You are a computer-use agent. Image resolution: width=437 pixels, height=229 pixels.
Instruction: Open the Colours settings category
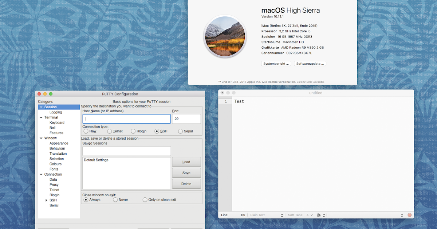coord(56,164)
